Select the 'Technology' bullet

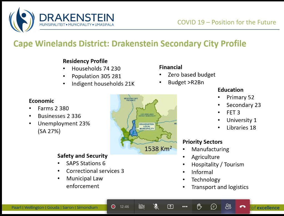[206, 180]
